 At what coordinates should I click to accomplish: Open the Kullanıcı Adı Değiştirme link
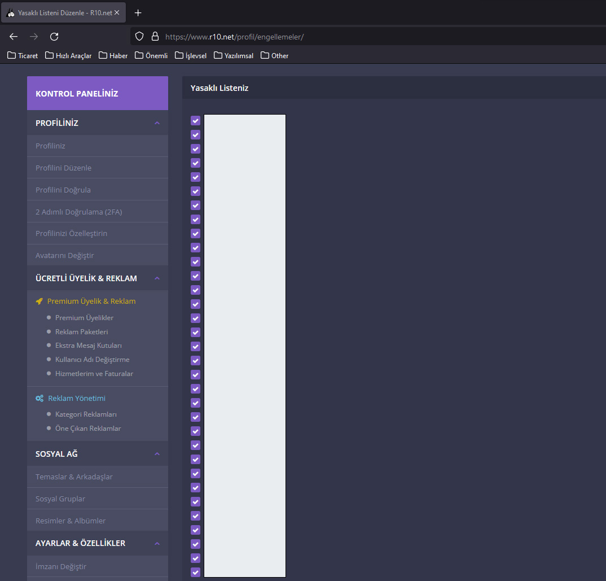pos(92,360)
